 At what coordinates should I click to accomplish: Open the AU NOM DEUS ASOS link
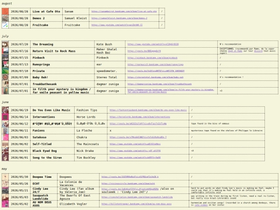[136, 204]
